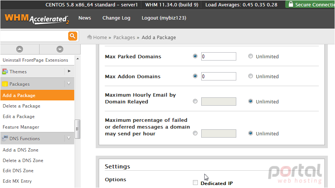This screenshot has width=335, height=188.
Task: Click the DNS Functions icon
Action: click(x=5, y=138)
